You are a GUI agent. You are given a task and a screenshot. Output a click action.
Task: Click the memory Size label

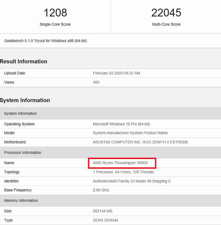pyautogui.click(x=8, y=211)
